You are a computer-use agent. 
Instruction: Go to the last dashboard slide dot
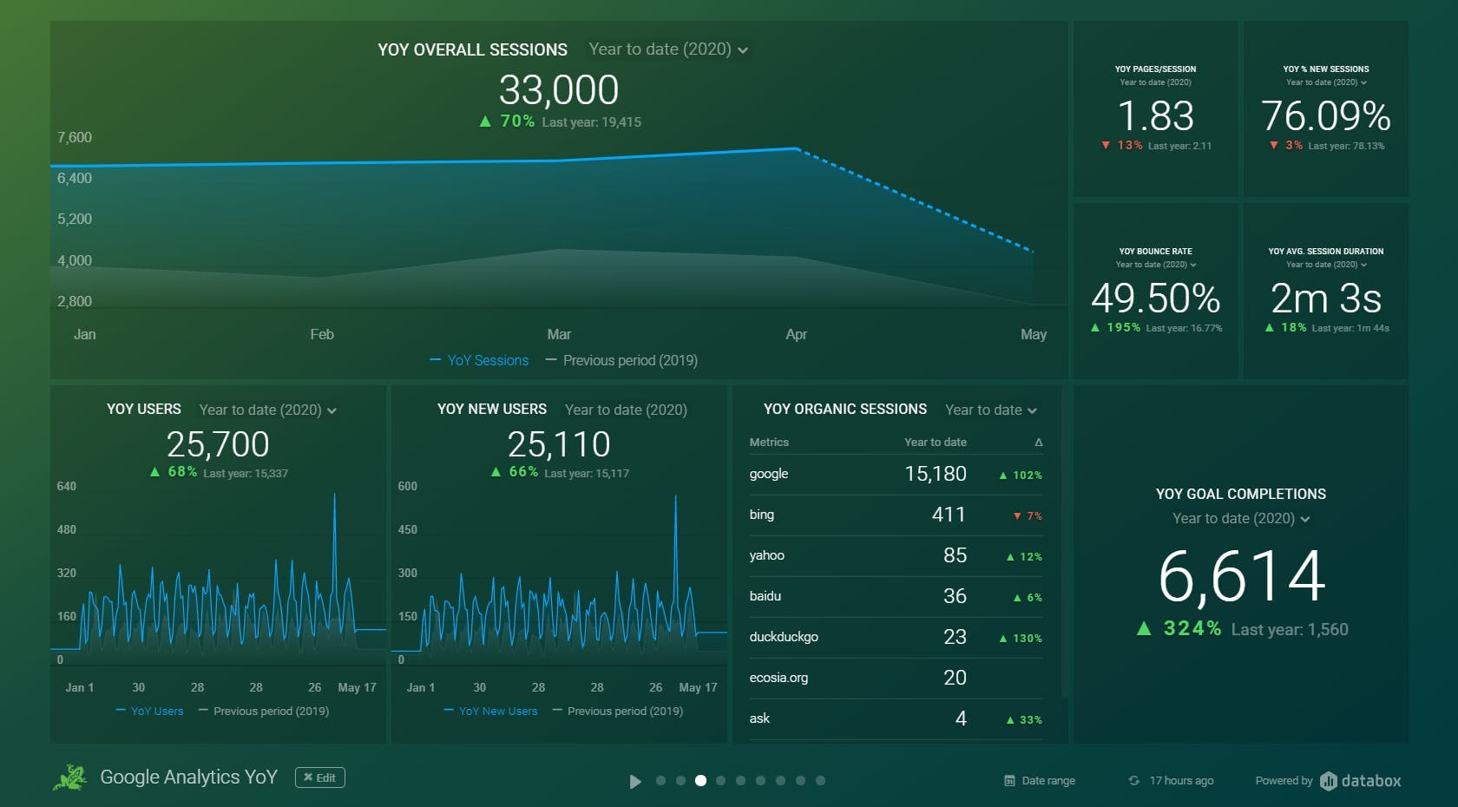coord(820,781)
